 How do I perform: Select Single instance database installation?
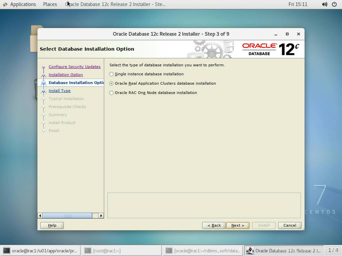tap(112, 74)
